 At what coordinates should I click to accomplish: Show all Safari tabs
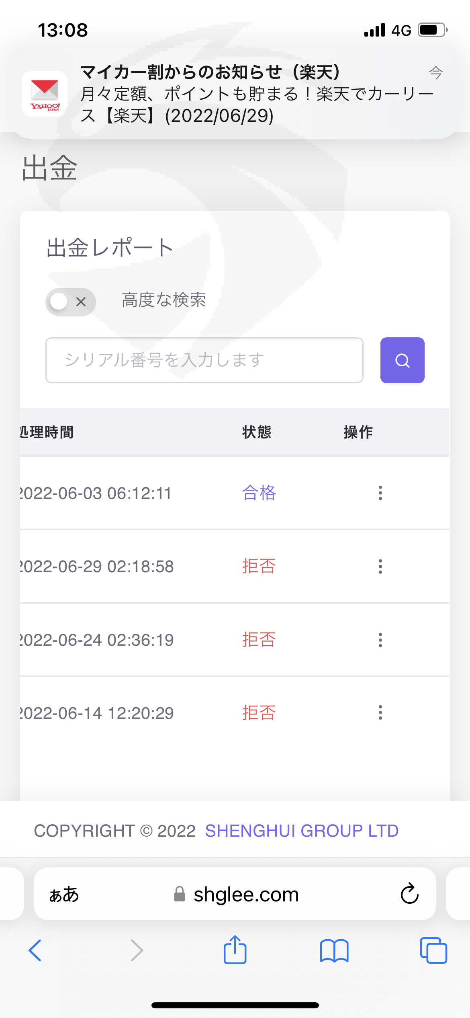pos(433,950)
